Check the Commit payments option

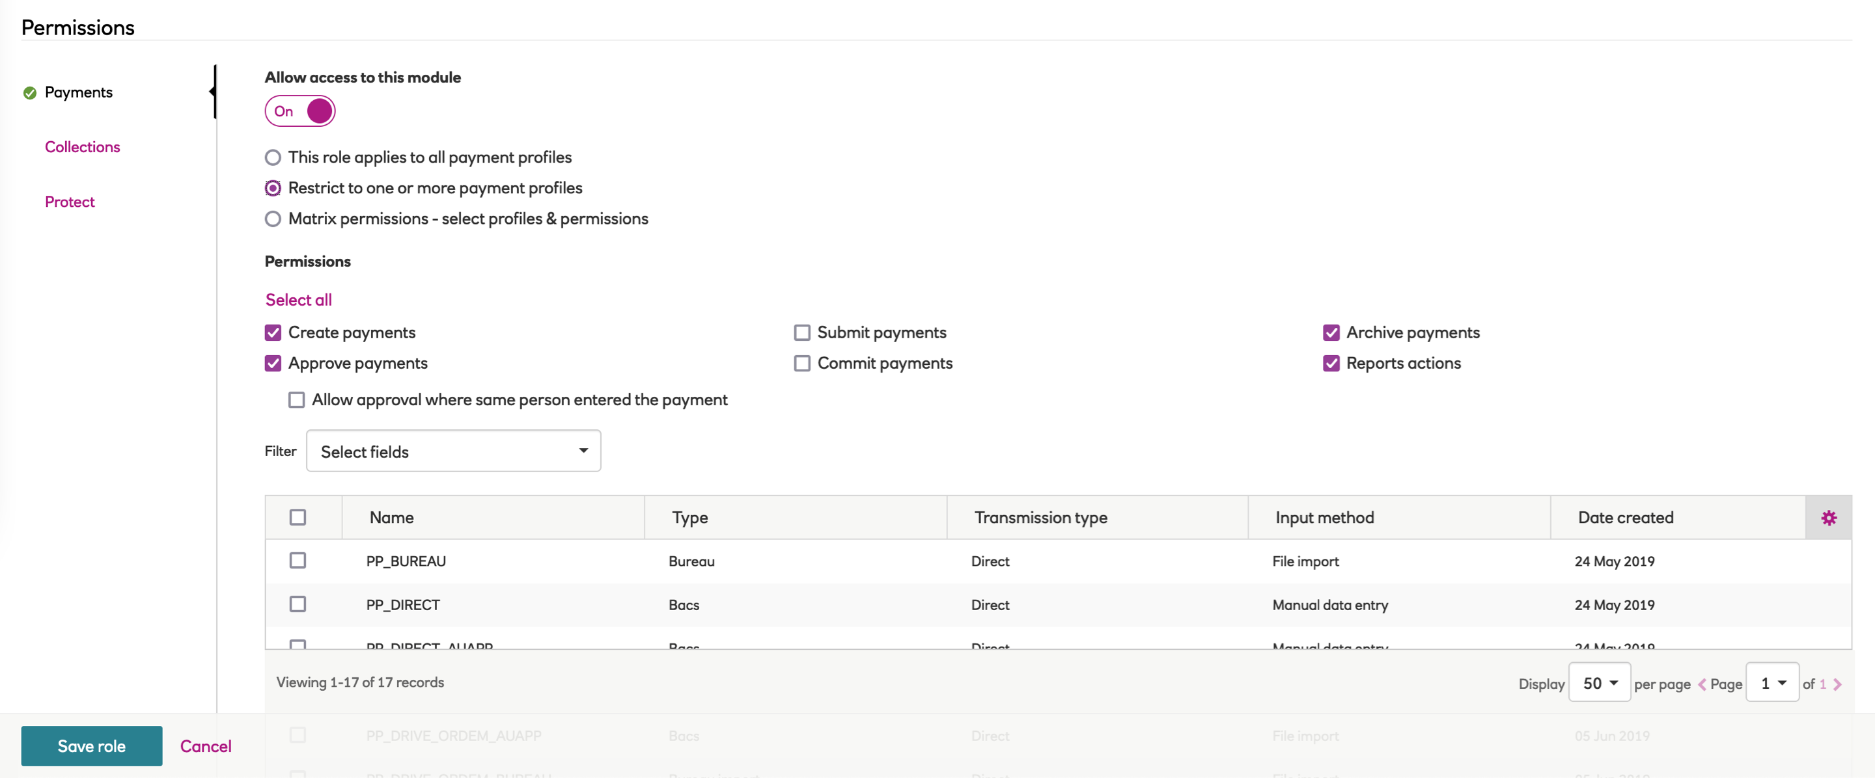click(x=801, y=364)
